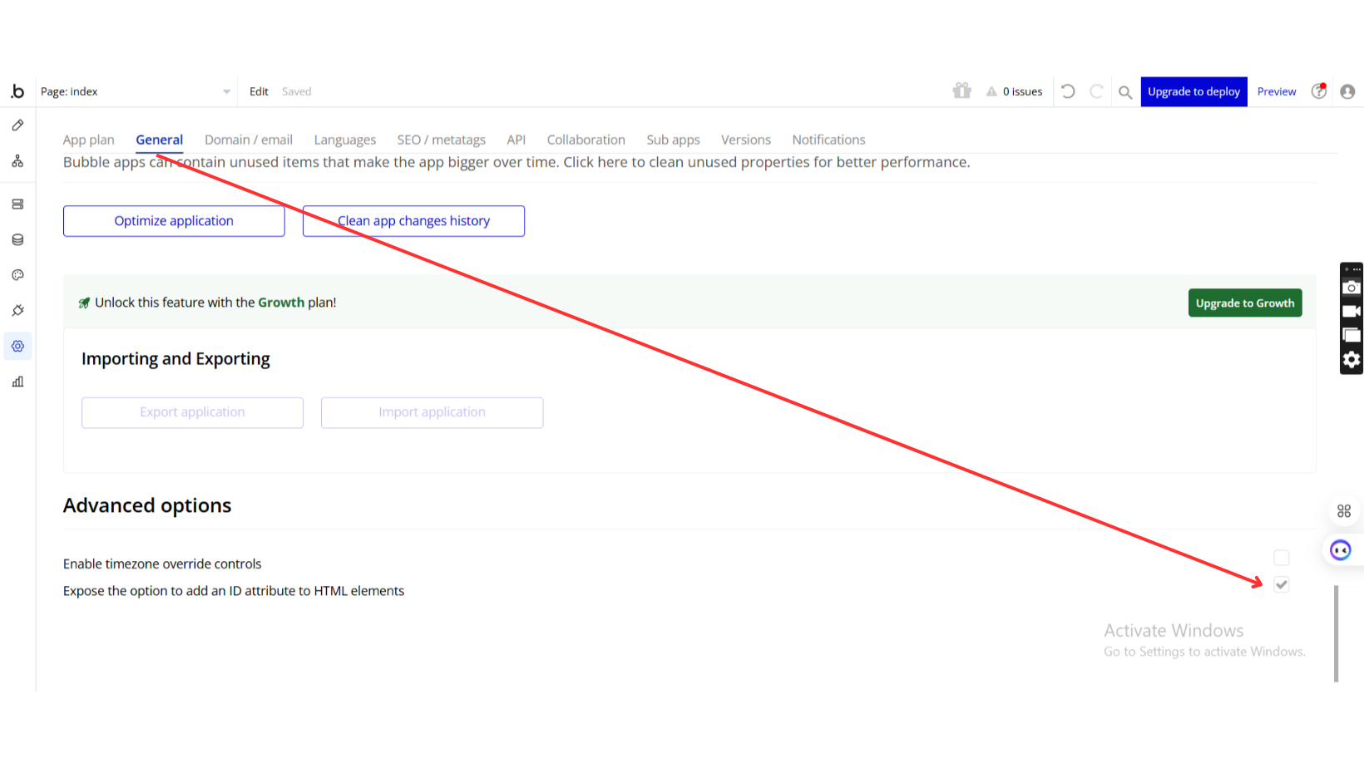1364x768 pixels.
Task: Enable timezone override controls checkbox
Action: click(x=1282, y=558)
